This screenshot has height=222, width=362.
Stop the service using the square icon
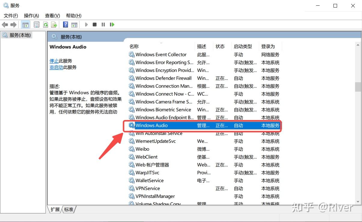[x=95, y=24]
